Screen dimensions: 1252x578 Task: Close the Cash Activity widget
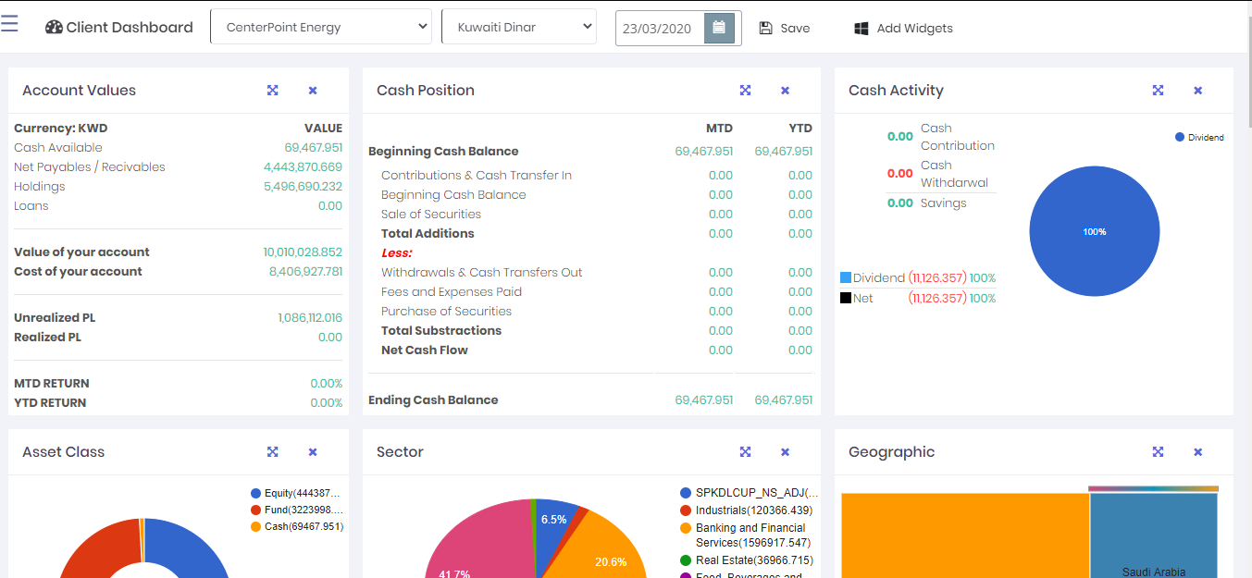pos(1197,91)
